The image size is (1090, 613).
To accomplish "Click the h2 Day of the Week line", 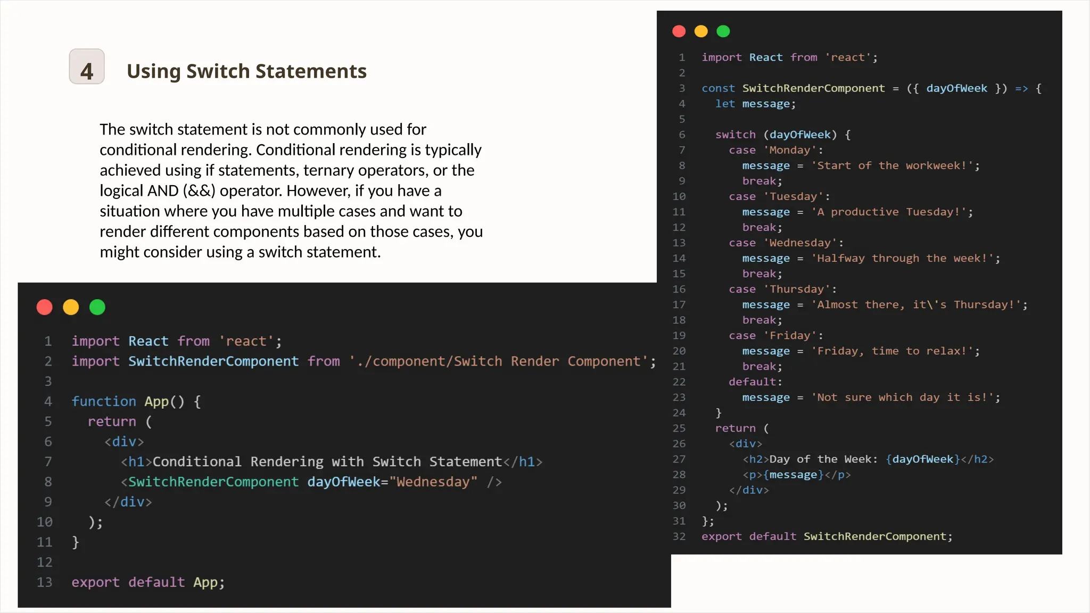I will [x=868, y=459].
